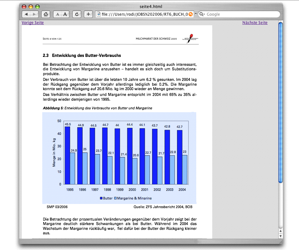Click the scrollbar down arrow
This screenshot has width=299, height=250.
[x=280, y=236]
